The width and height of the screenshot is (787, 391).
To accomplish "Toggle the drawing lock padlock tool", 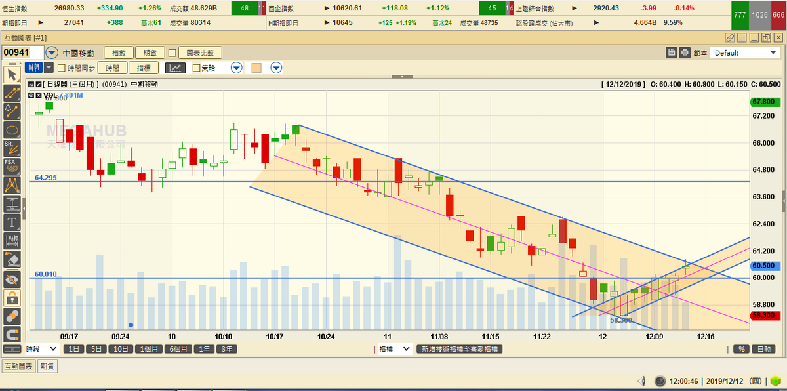I will (x=11, y=297).
